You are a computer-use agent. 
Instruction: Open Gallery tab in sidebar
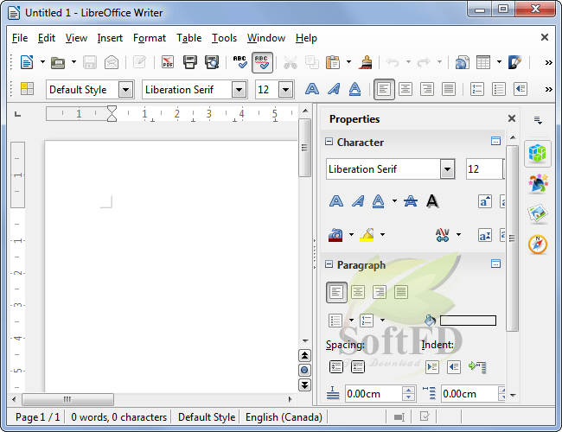pyautogui.click(x=538, y=214)
